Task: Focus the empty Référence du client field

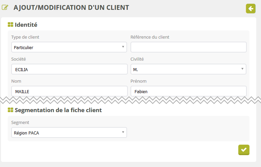Action: click(188, 47)
